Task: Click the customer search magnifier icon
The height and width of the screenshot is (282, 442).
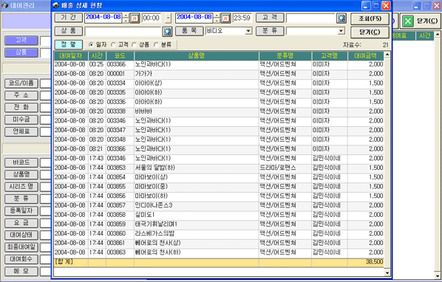Action: click(x=341, y=18)
